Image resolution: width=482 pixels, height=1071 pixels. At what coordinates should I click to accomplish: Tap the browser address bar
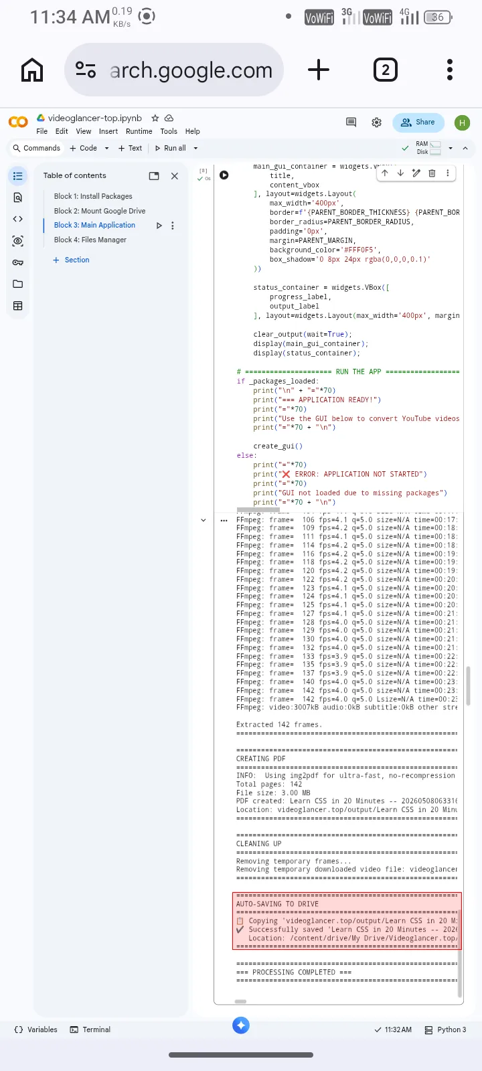(x=174, y=70)
